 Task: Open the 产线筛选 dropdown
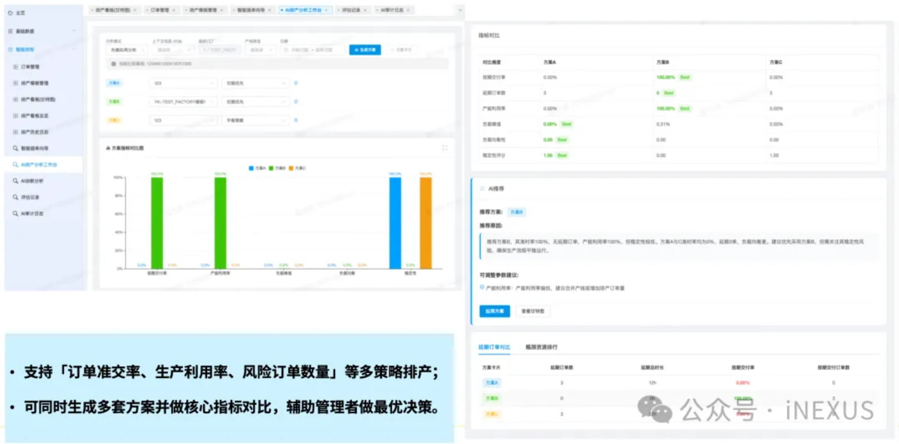tap(261, 50)
